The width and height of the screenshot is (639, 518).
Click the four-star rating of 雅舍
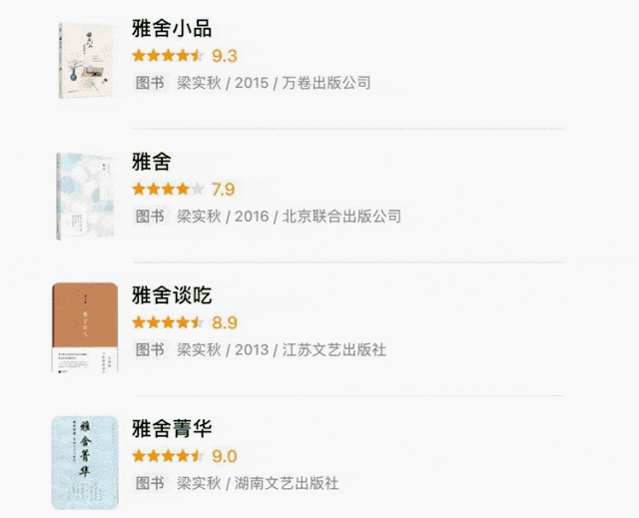[x=168, y=190]
